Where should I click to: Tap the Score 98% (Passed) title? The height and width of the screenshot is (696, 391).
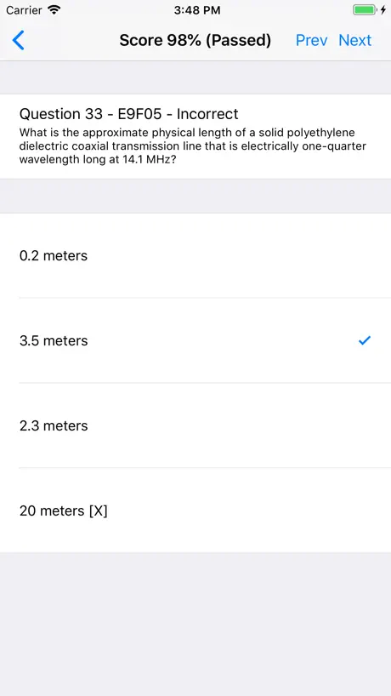(195, 40)
